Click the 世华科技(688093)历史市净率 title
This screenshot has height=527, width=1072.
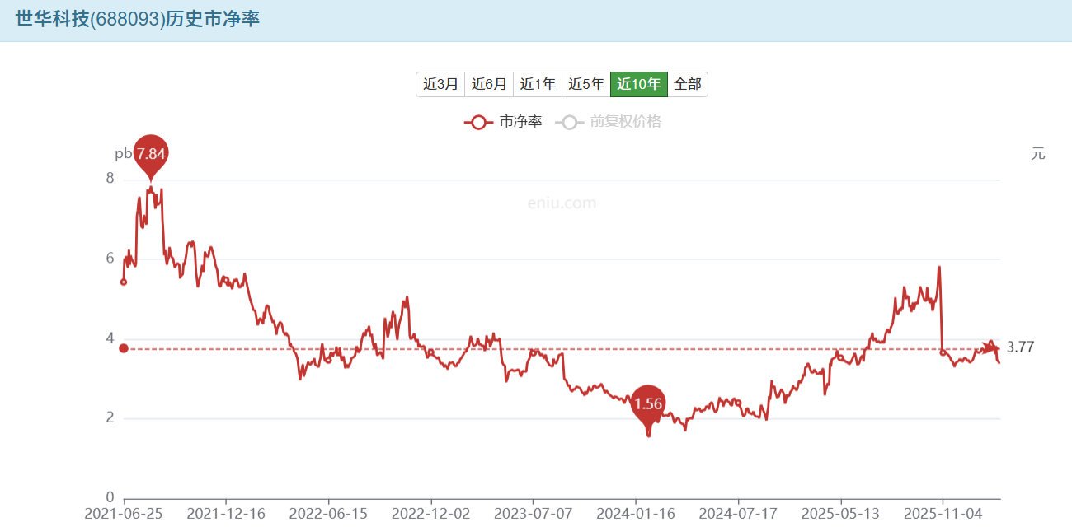click(138, 19)
